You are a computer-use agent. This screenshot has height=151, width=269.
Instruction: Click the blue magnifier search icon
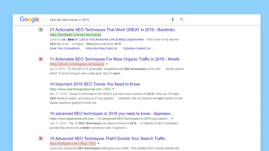pos(182,20)
